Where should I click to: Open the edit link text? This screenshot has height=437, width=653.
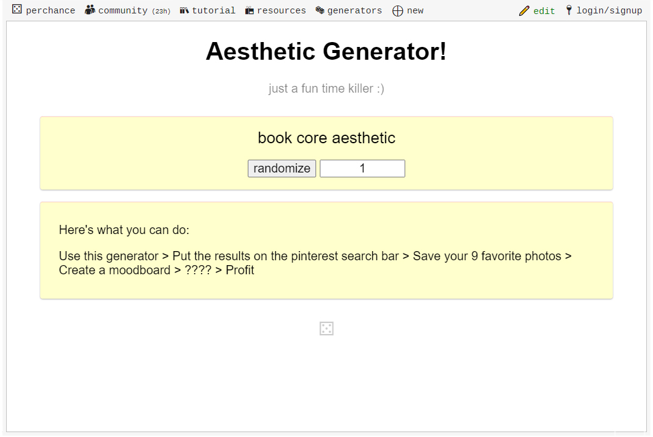(x=544, y=11)
